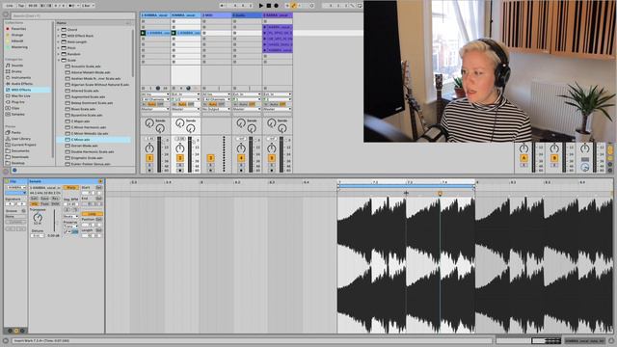This screenshot has height=347, width=617.
Task: Toggle the Draw Mode pencil button
Action: tap(293, 6)
